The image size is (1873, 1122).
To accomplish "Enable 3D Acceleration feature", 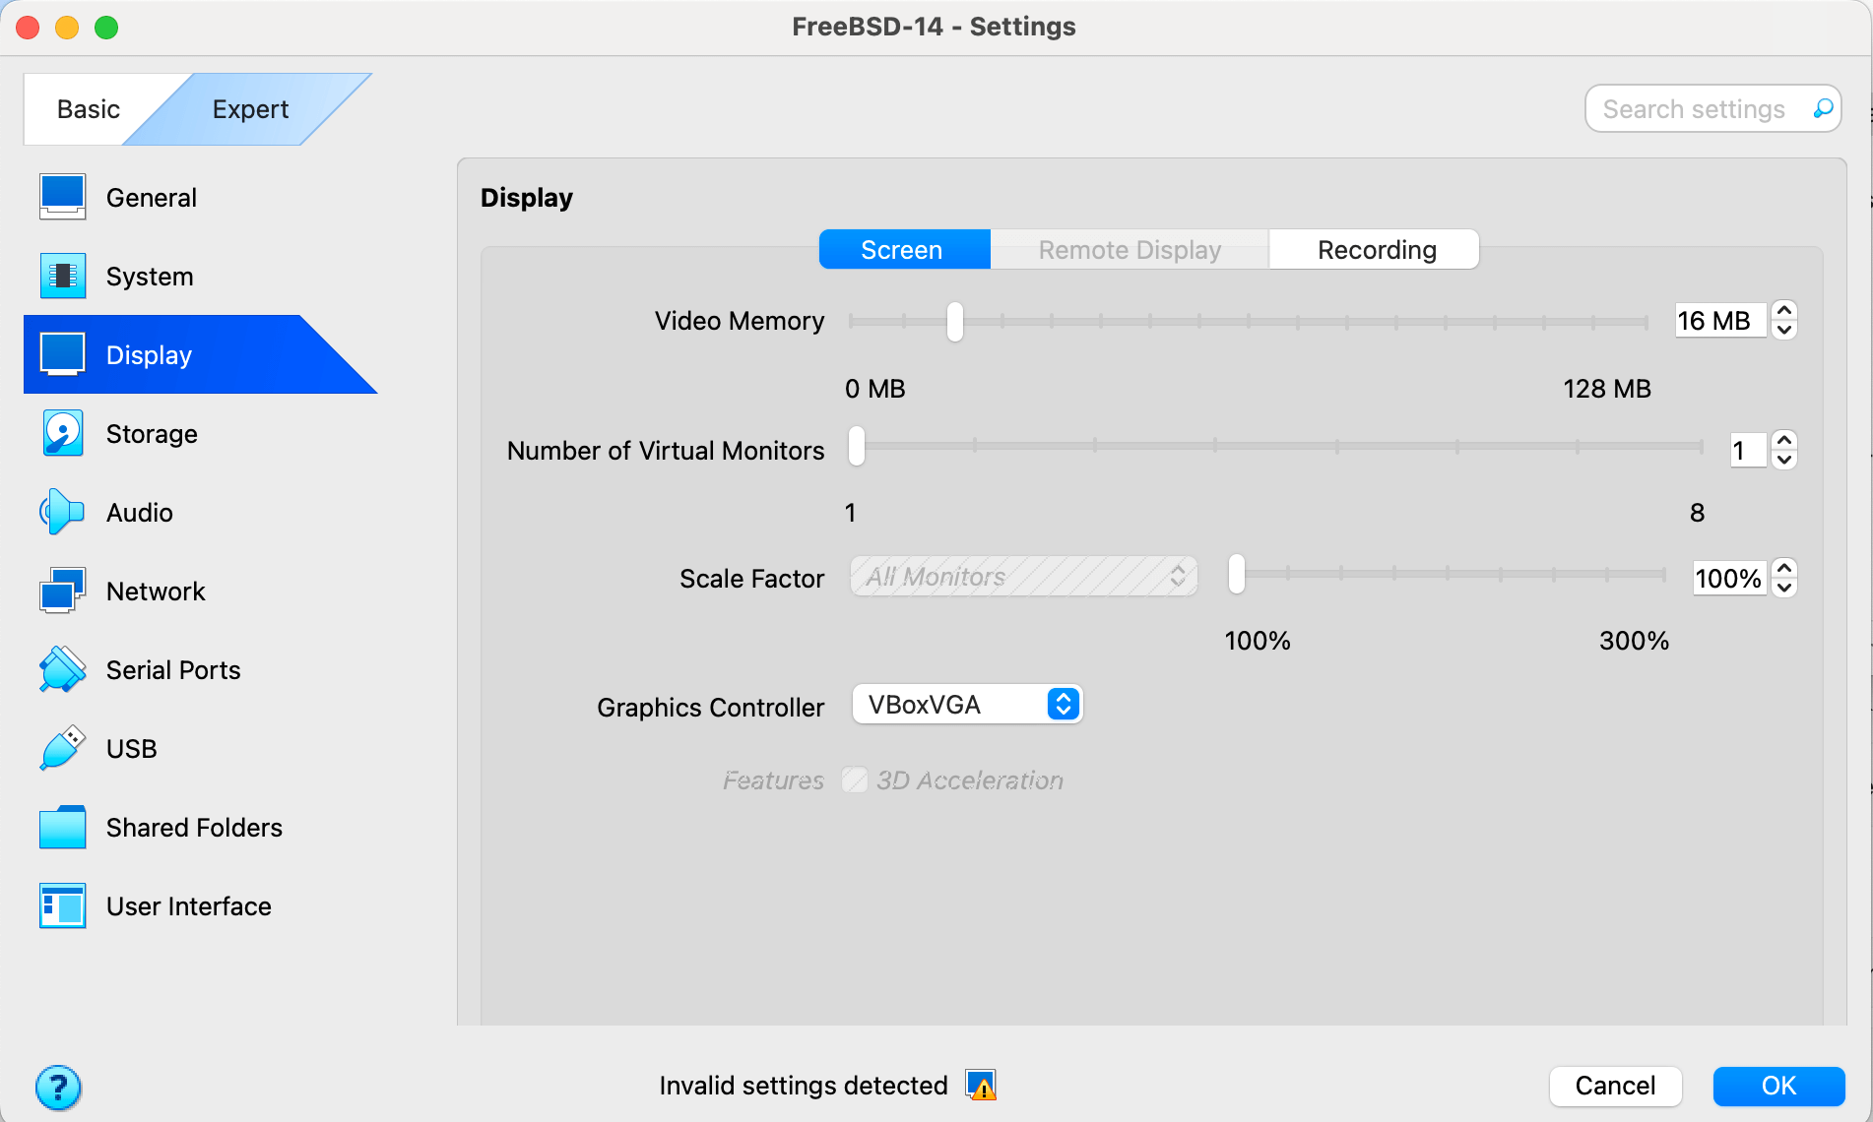I will [854, 779].
